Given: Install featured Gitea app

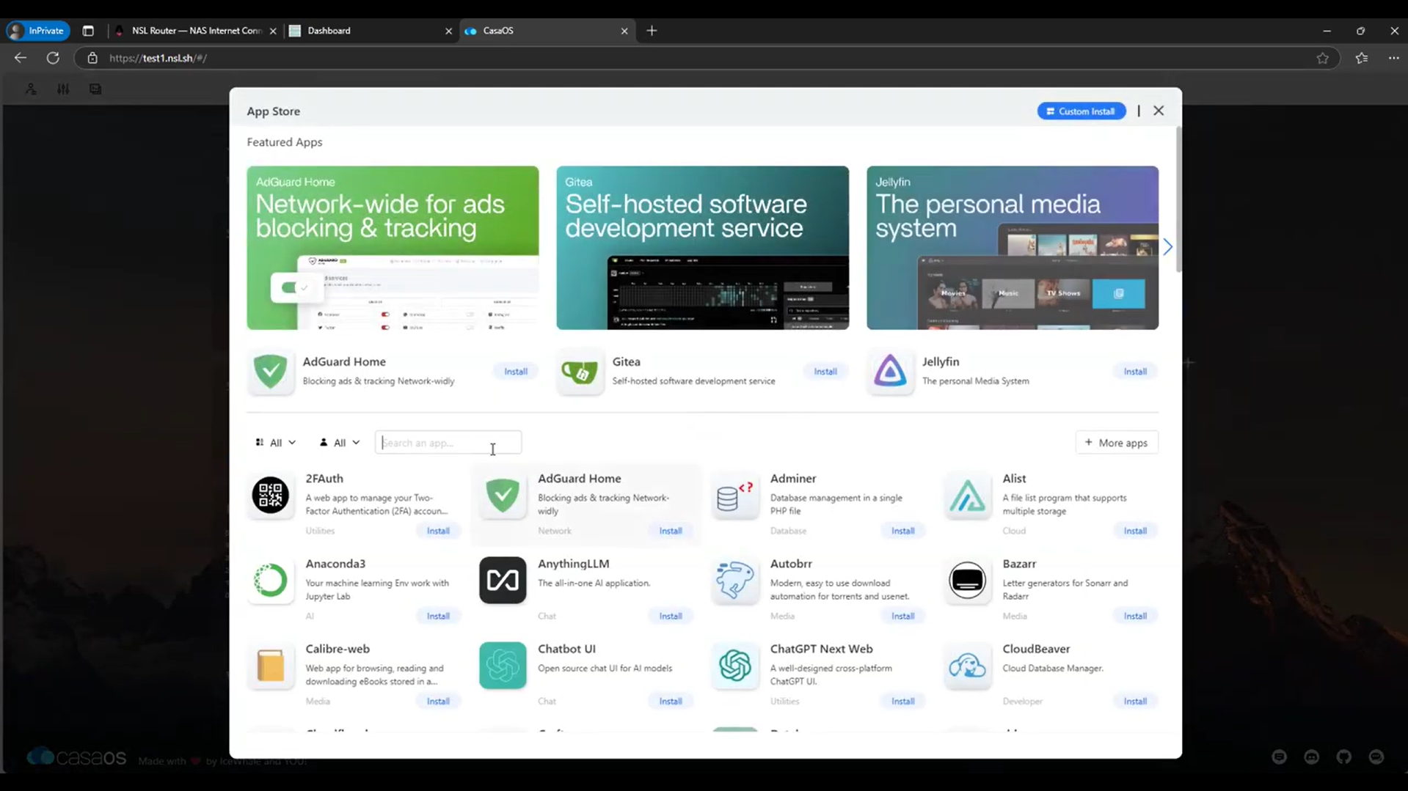Looking at the screenshot, I should click(x=825, y=372).
